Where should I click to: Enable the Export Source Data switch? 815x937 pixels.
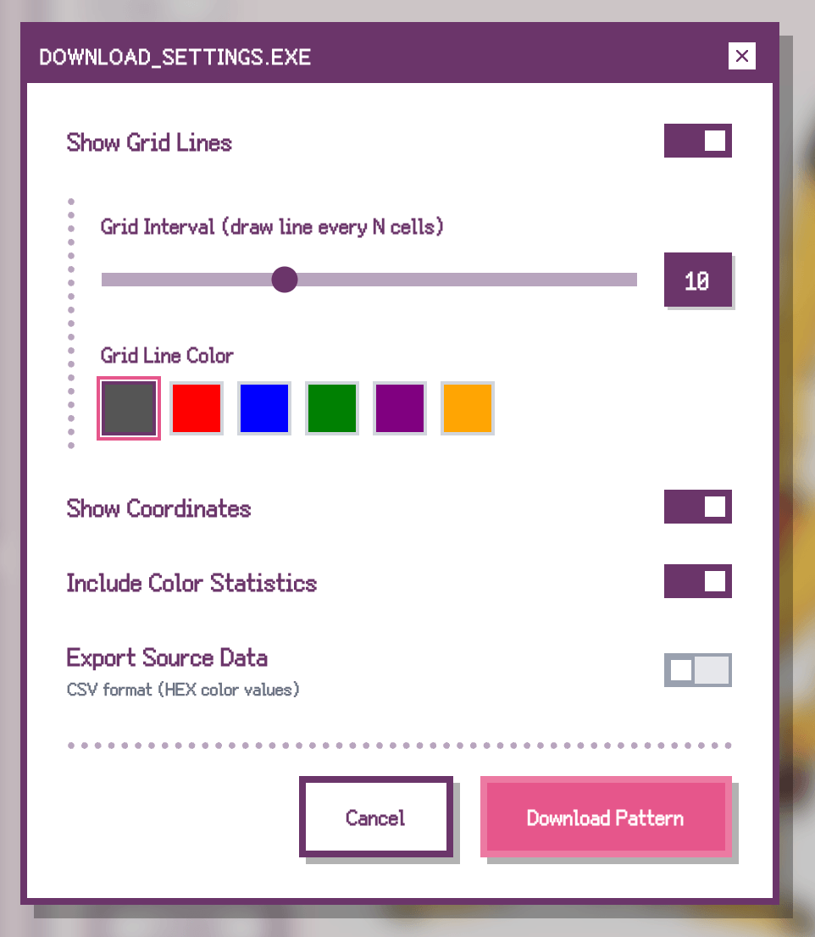pos(697,670)
